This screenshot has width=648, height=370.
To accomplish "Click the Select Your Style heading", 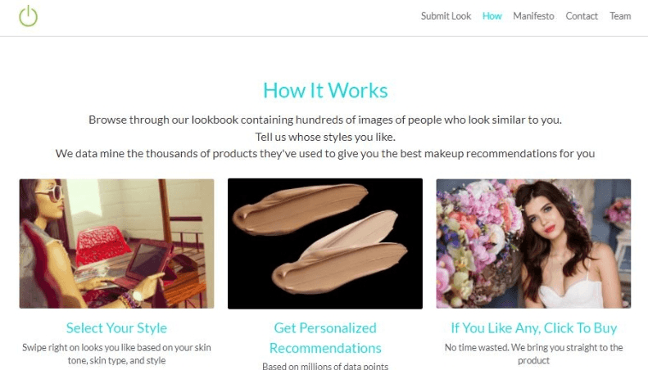I will tap(116, 328).
